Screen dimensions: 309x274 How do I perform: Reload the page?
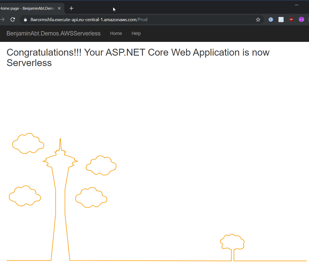[x=13, y=19]
